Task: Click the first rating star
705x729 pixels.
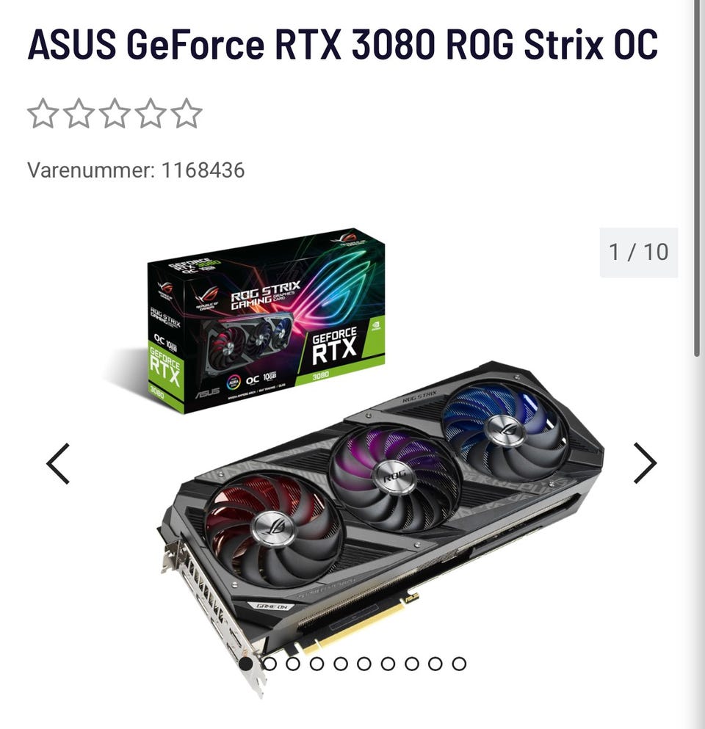Action: [x=43, y=113]
